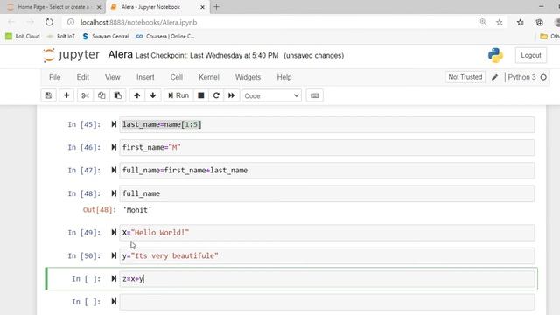
Task: Open the File menu
Action: [54, 77]
